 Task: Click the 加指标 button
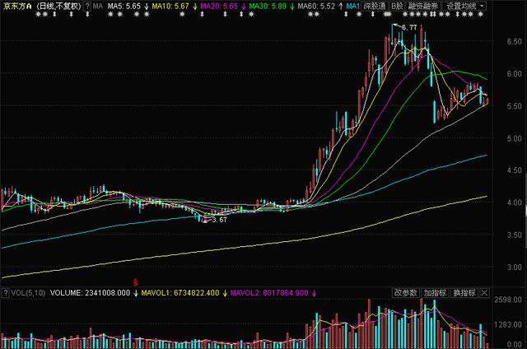coord(435,292)
